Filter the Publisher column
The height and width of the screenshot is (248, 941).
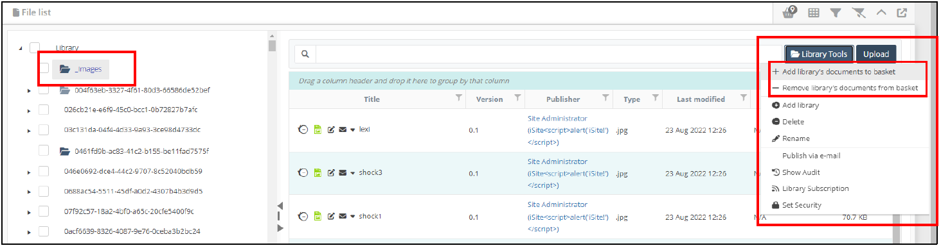pyautogui.click(x=605, y=97)
